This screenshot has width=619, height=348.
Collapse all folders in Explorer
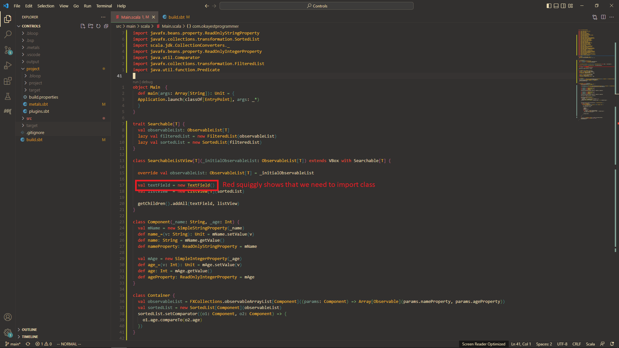point(106,26)
